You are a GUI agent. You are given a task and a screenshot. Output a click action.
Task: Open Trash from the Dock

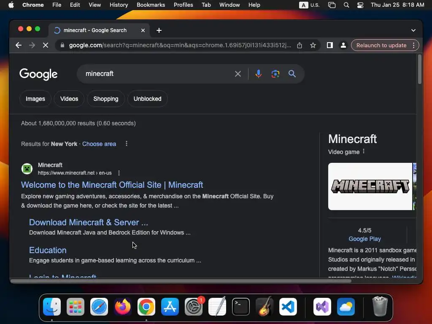coord(380,306)
